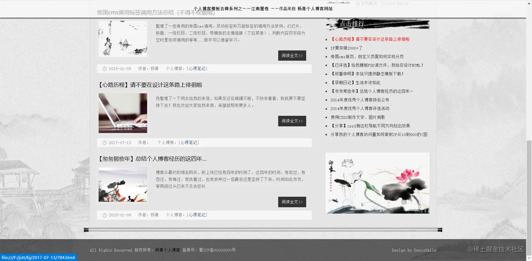Click 阅读全文>> under the 匆匆那些年 article
The width and height of the screenshot is (532, 261).
[x=292, y=202]
